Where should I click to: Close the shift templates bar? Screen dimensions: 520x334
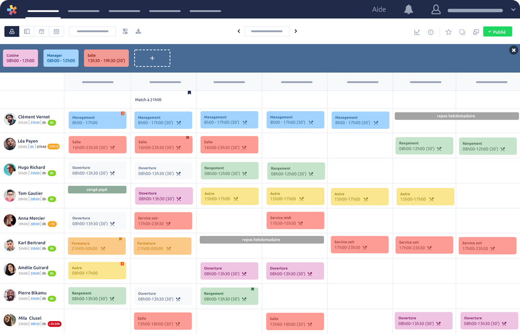[x=514, y=50]
